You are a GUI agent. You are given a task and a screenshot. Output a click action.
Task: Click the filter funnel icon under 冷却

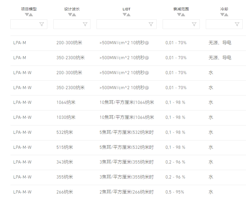click(237, 24)
